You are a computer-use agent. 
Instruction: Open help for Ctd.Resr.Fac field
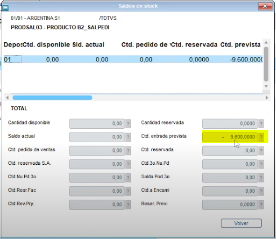coord(128,191)
